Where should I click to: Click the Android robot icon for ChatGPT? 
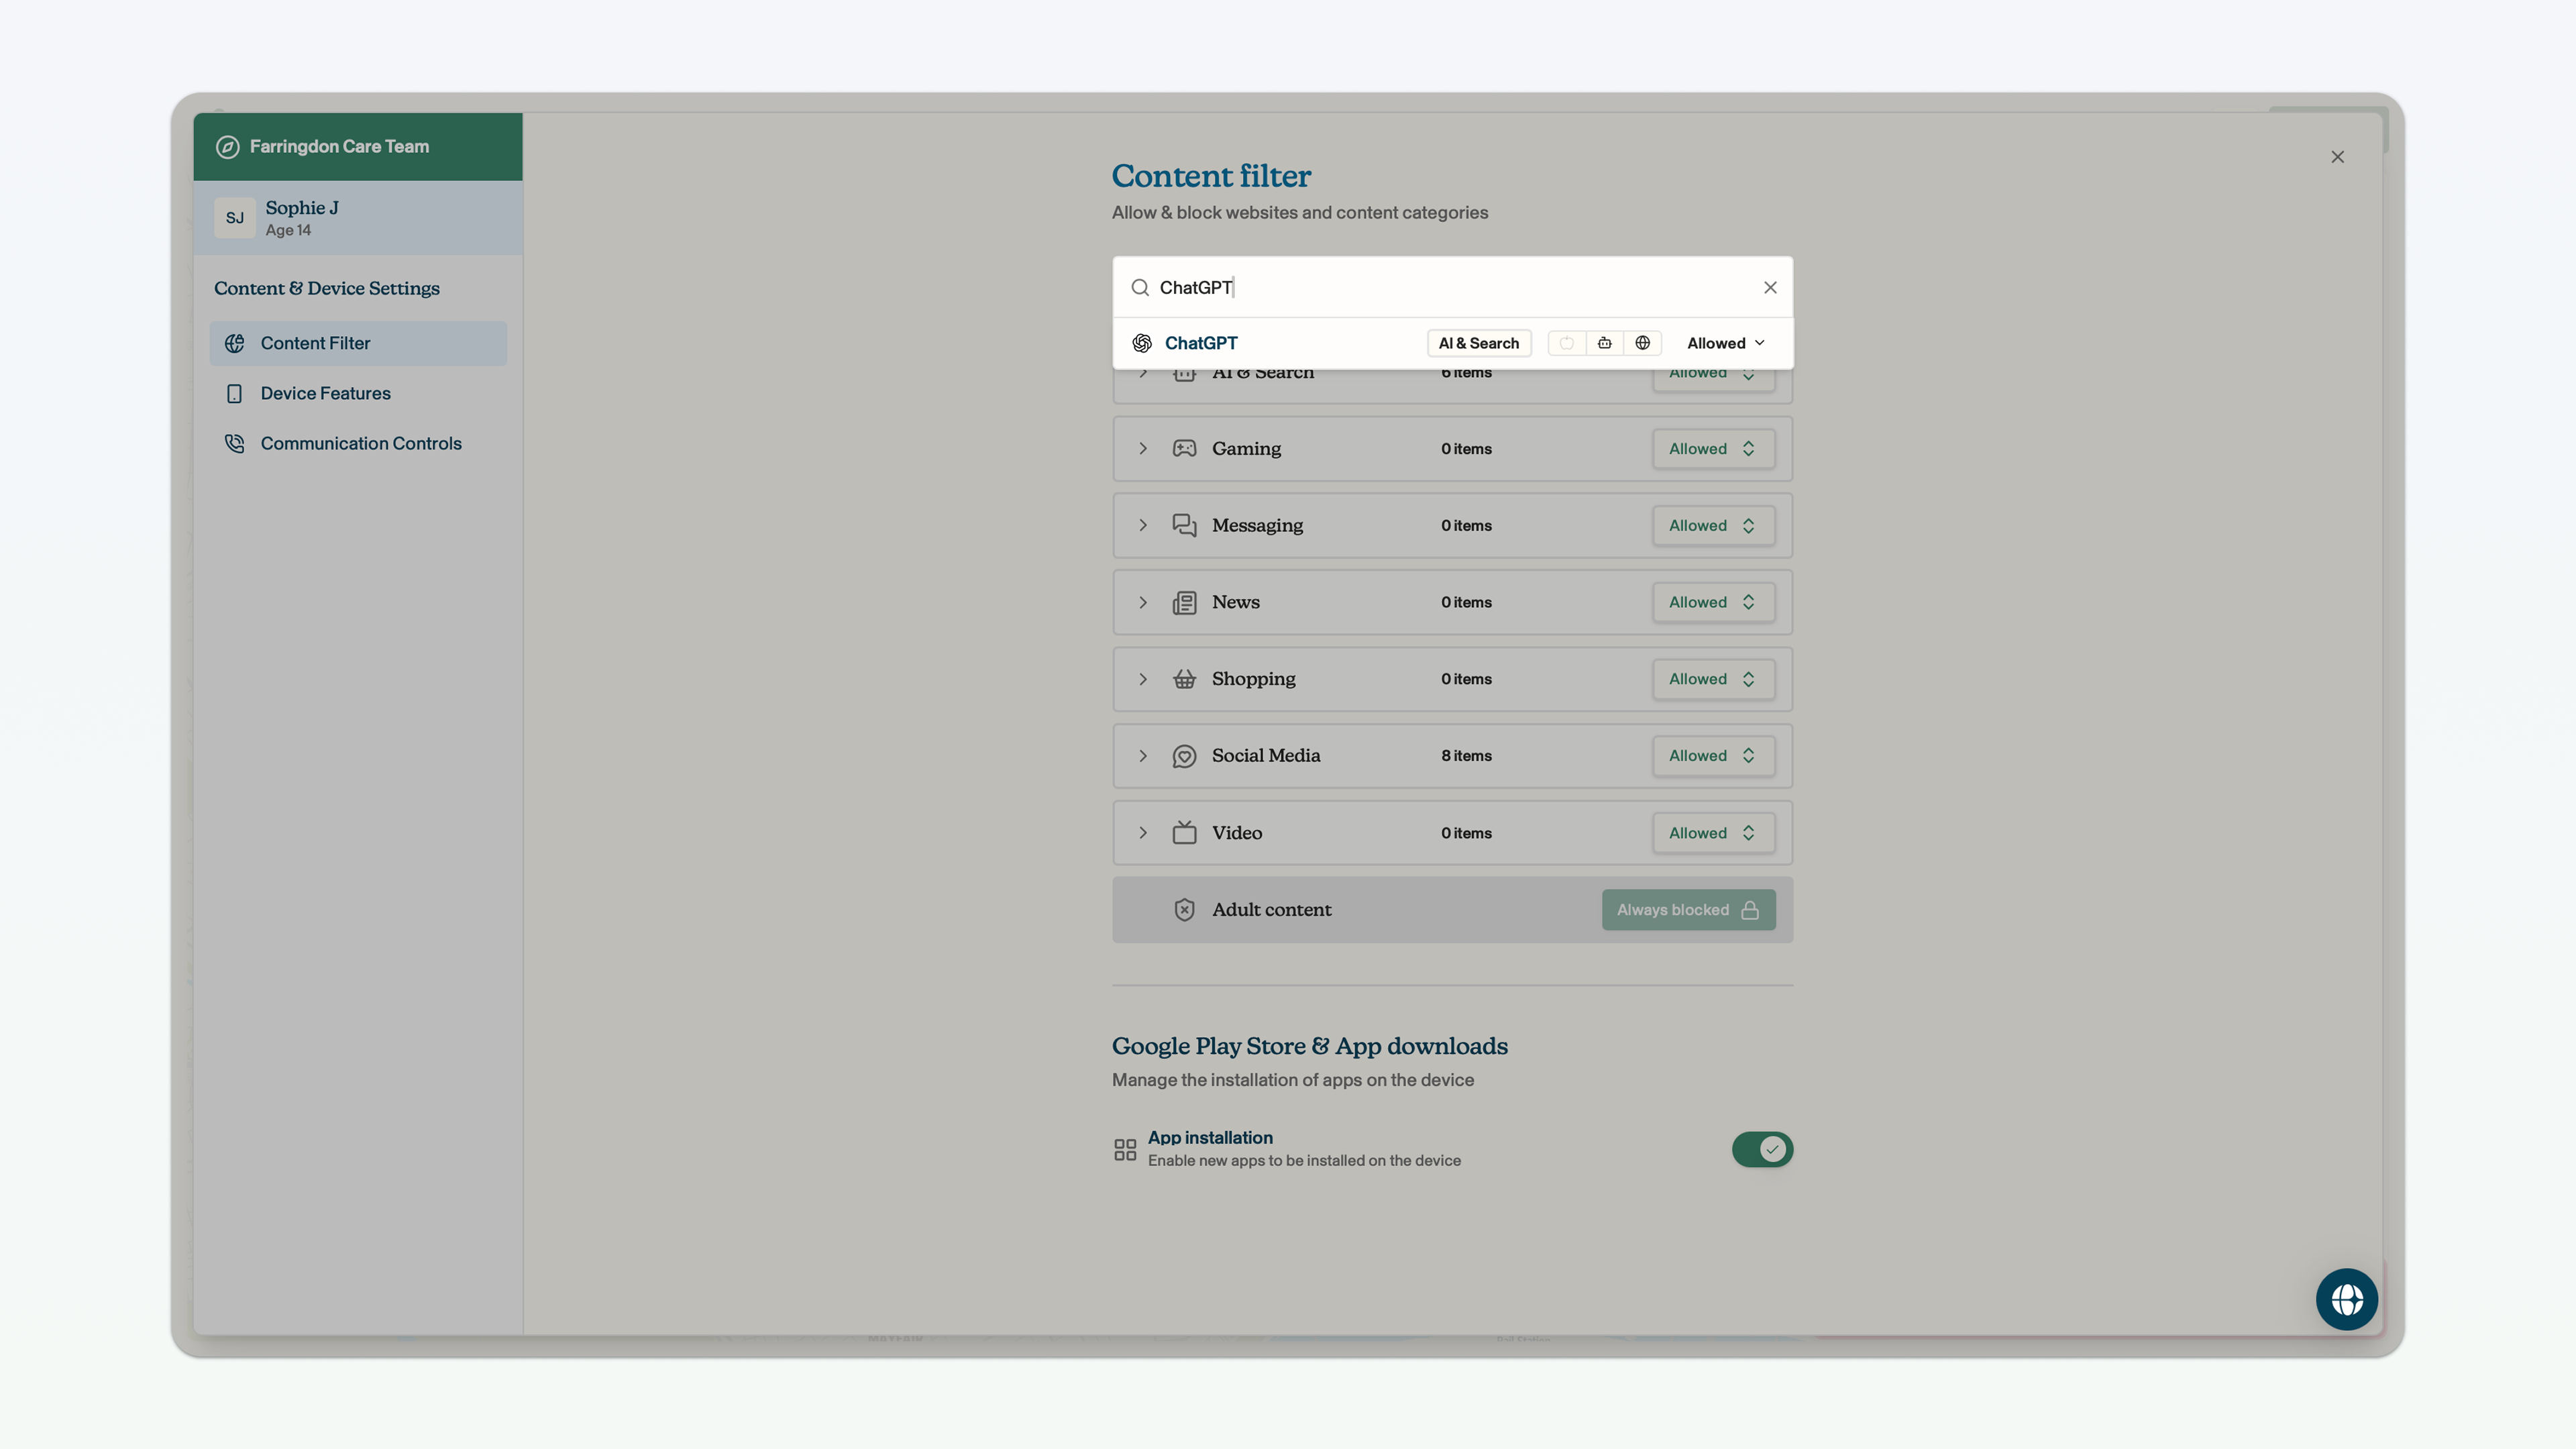1604,343
